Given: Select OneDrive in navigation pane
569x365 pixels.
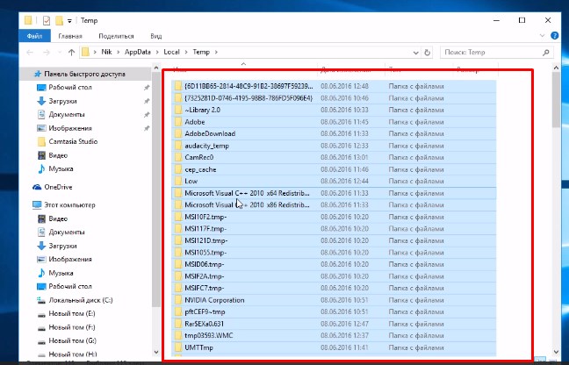Looking at the screenshot, I should (x=58, y=187).
